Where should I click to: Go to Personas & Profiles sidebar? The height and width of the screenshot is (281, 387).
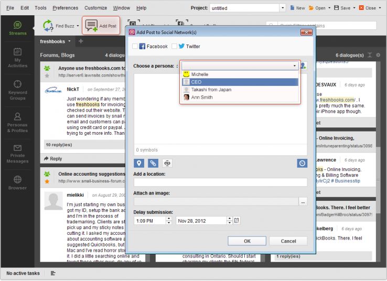pos(17,122)
